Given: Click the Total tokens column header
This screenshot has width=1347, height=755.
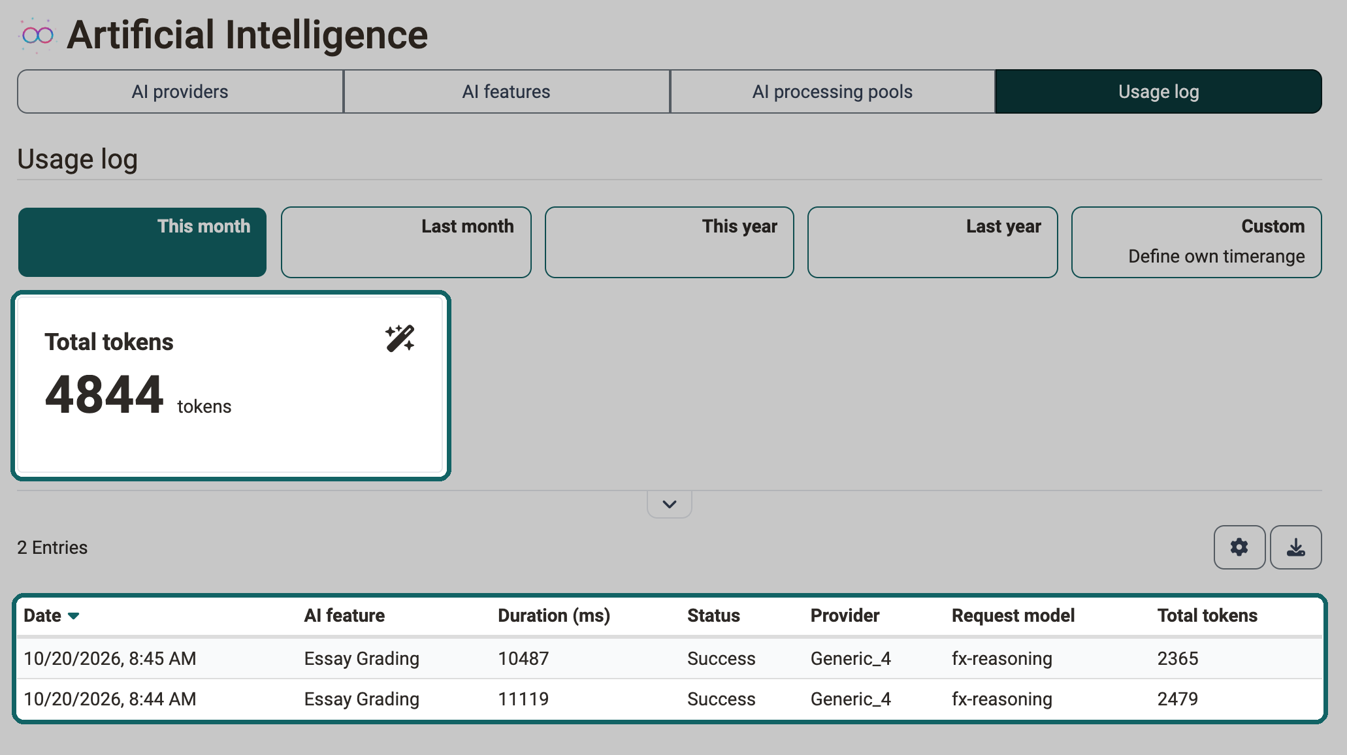Looking at the screenshot, I should coord(1207,616).
